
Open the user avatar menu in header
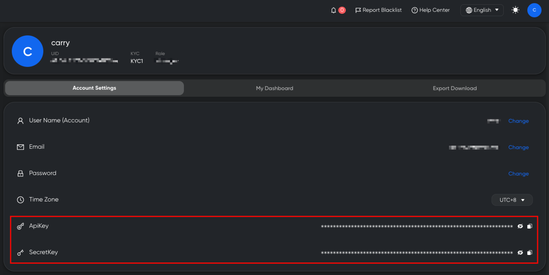tap(534, 10)
